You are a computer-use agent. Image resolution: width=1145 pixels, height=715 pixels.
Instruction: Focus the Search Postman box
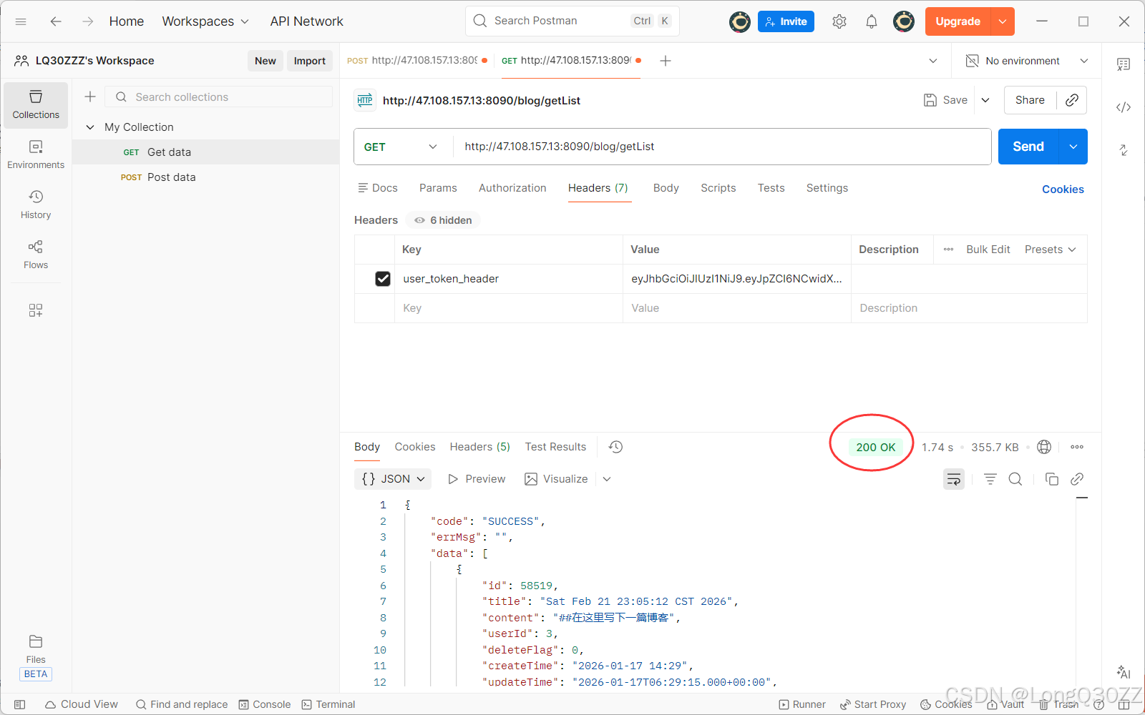click(x=572, y=21)
